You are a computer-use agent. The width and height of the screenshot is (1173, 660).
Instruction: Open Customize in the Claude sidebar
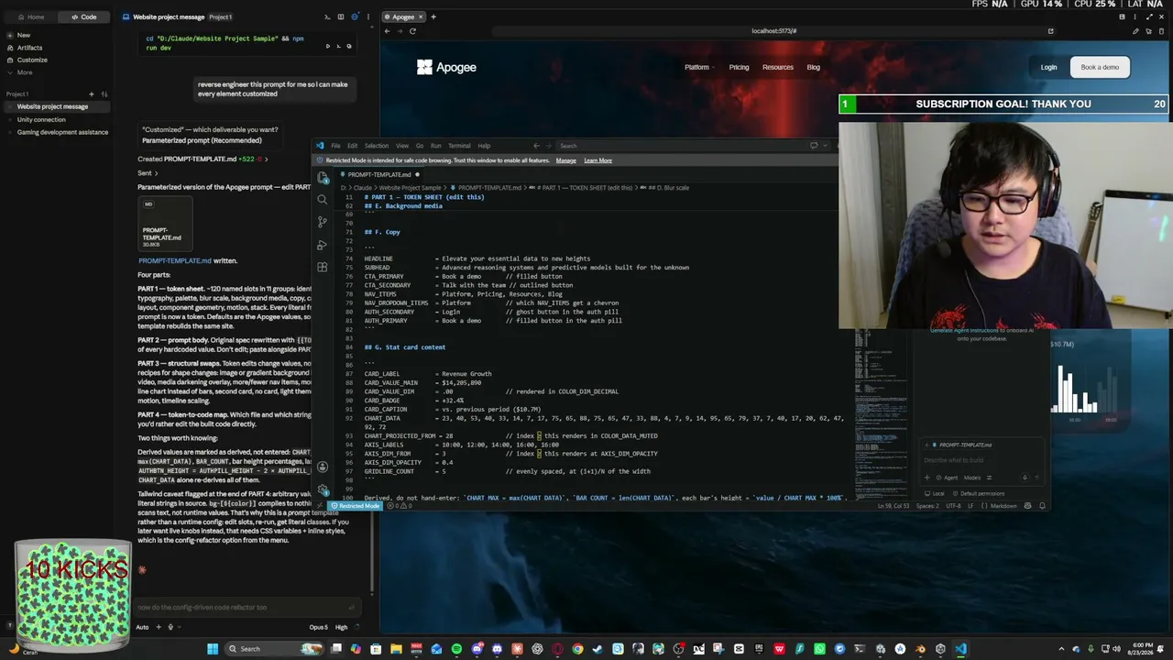pos(32,60)
